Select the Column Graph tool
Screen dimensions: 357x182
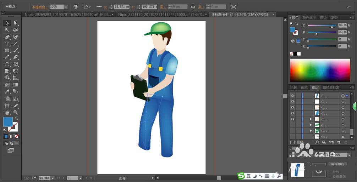click(x=15, y=98)
